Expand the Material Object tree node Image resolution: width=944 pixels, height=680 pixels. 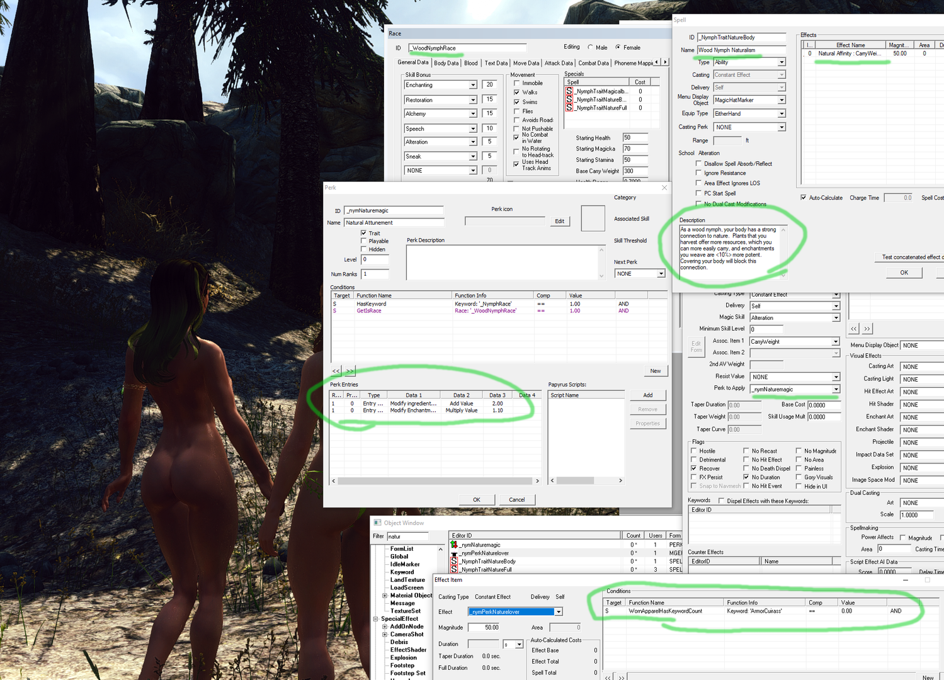385,595
